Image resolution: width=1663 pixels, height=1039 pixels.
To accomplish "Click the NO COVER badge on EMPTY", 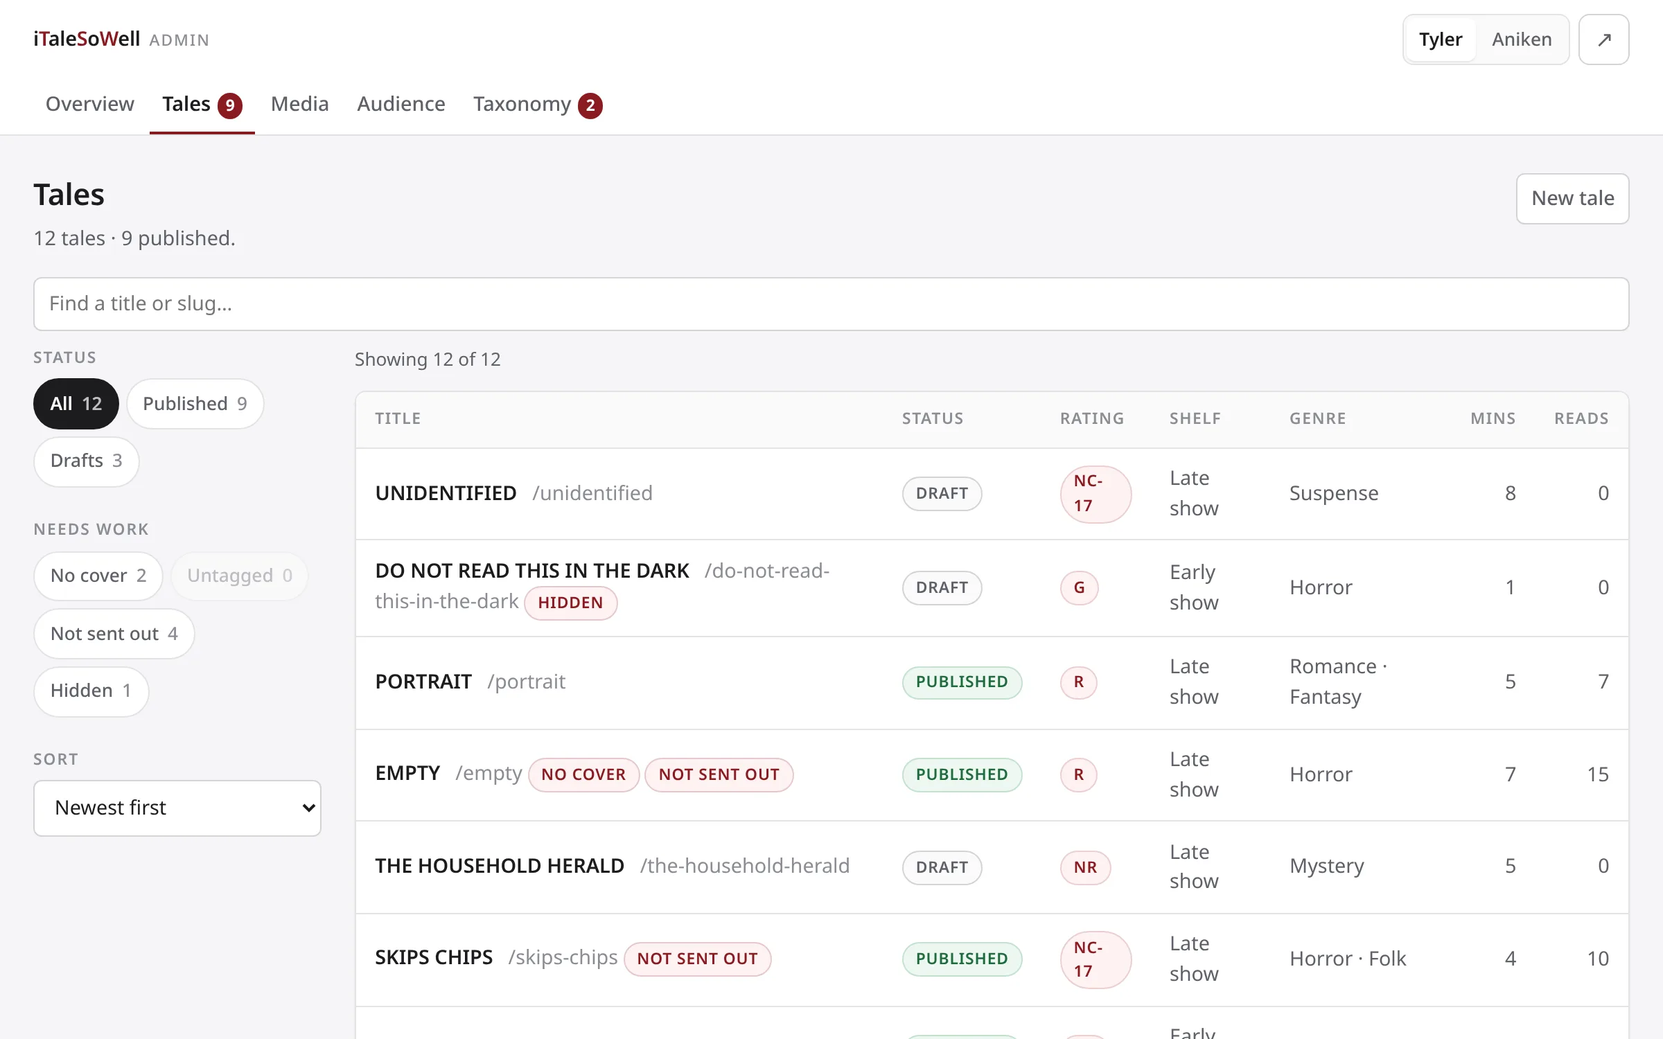I will (583, 774).
